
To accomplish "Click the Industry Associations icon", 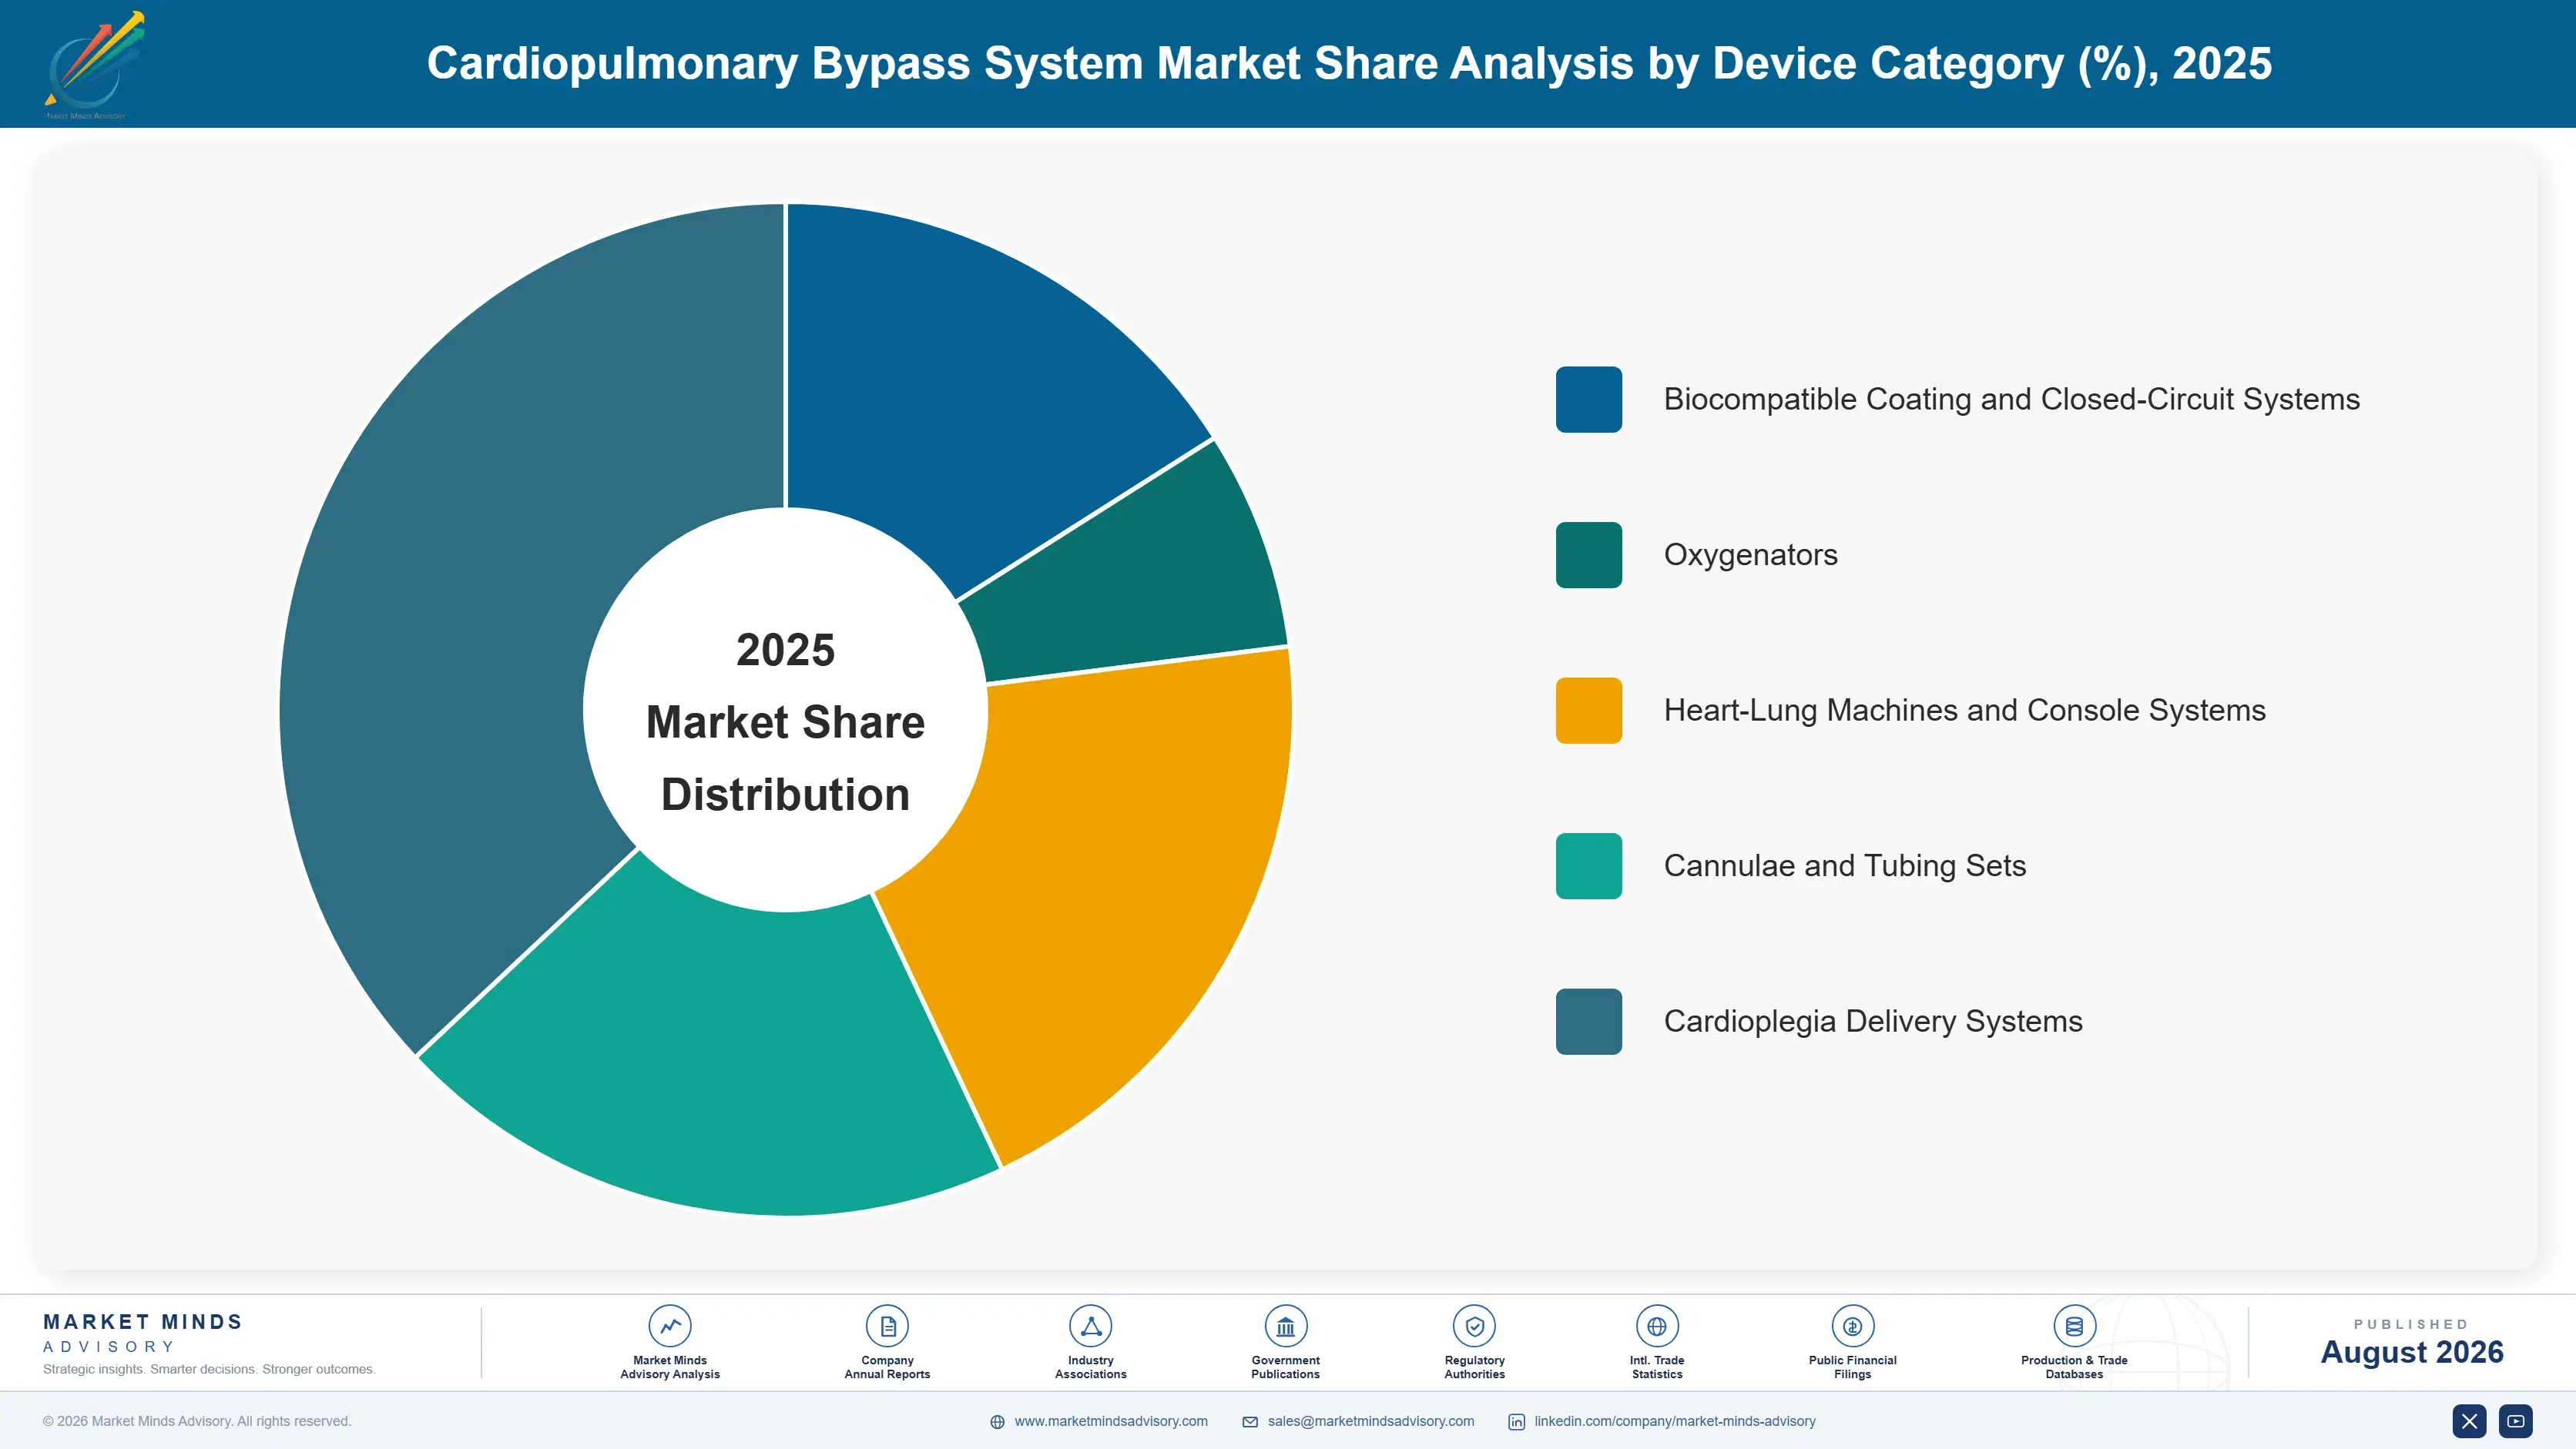I will [x=1090, y=1326].
